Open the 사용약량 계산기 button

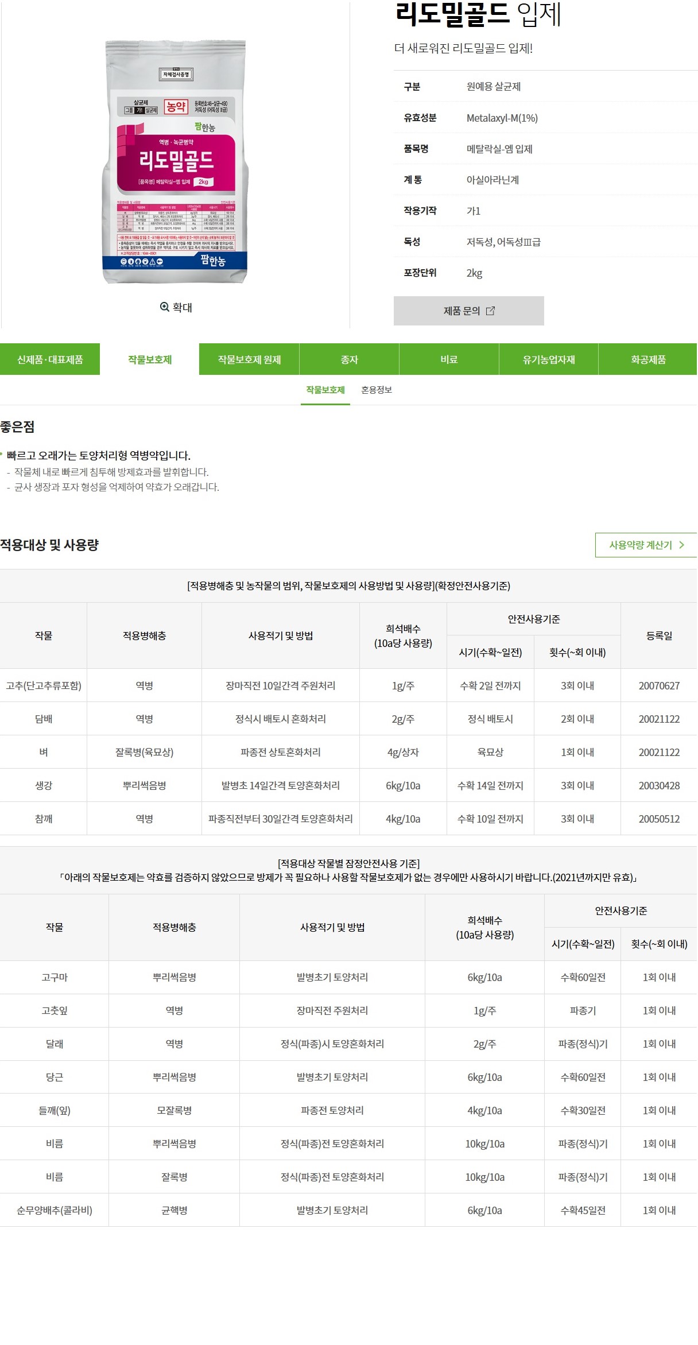point(646,545)
